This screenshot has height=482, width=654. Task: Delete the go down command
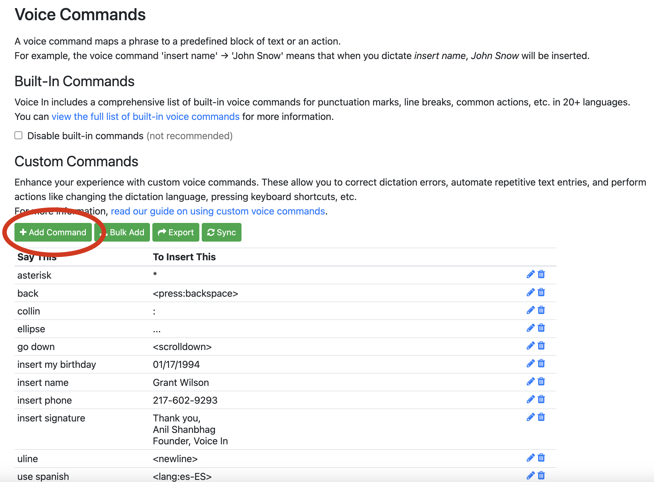(541, 346)
